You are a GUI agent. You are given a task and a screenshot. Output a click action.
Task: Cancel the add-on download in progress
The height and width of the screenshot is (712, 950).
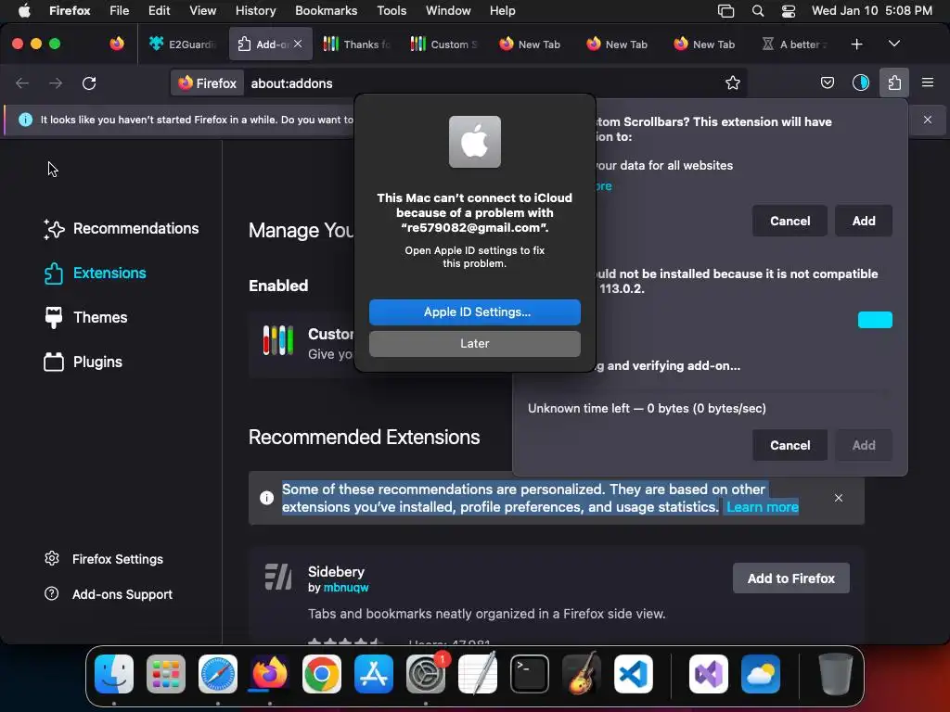790,445
